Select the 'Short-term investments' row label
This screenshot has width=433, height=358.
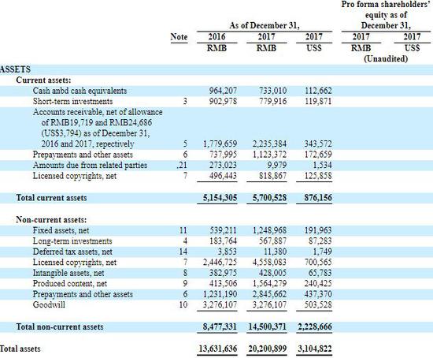72,101
